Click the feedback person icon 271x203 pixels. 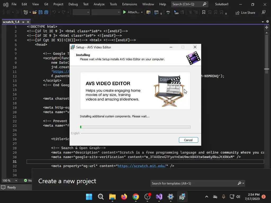[264, 12]
